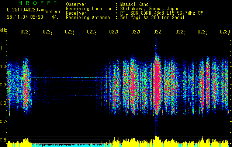
Task: Click the meteor count label
Action: tap(53, 12)
